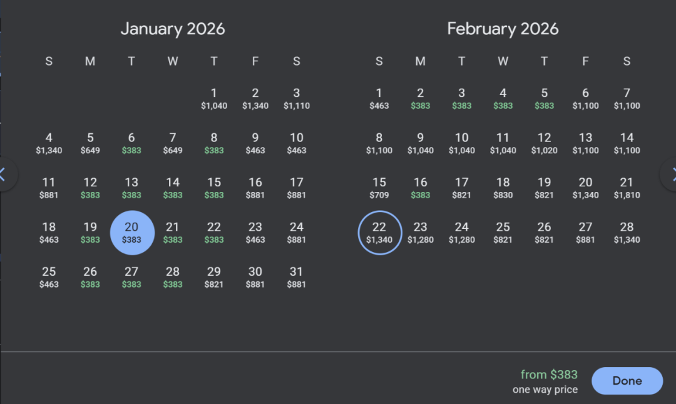Choose February 16 at $383
This screenshot has height=404, width=676.
point(421,188)
